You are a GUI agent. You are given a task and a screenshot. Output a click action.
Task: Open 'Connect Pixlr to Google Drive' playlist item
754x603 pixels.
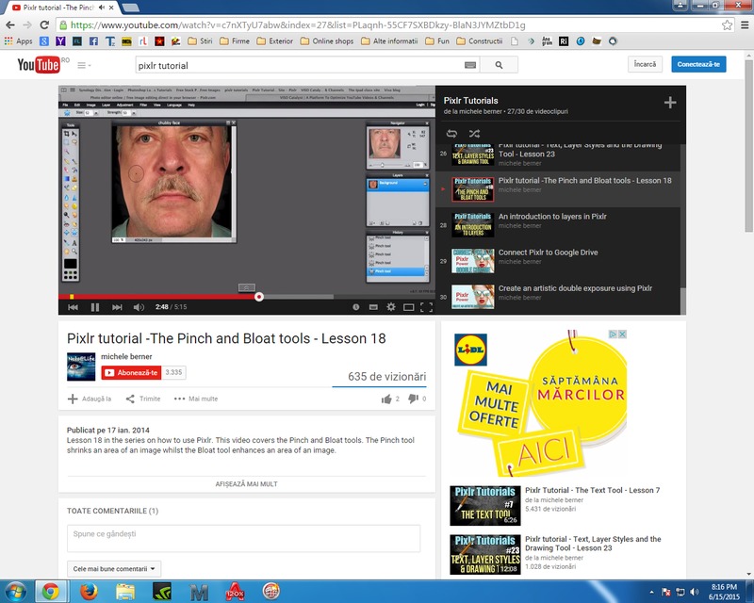558,261
